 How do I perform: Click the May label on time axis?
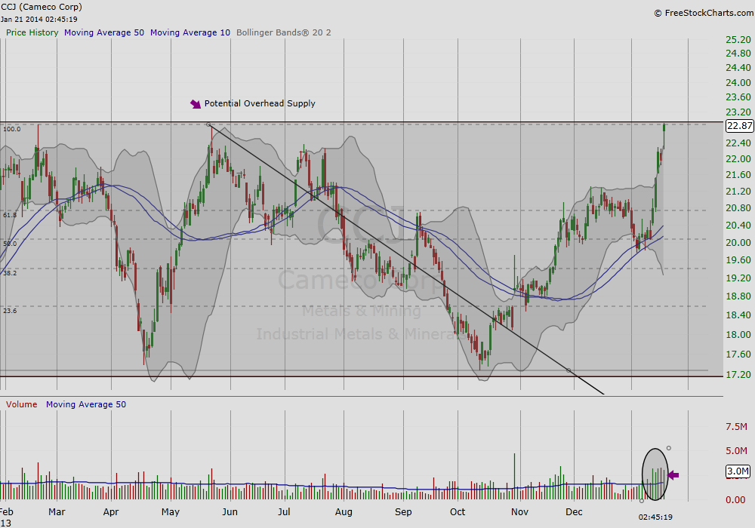tap(171, 511)
